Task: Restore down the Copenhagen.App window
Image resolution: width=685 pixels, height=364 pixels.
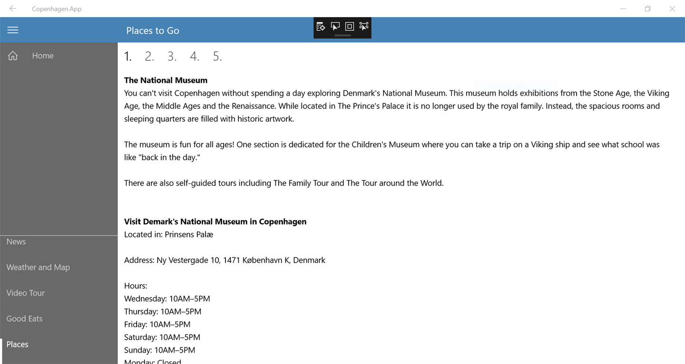Action: click(647, 9)
